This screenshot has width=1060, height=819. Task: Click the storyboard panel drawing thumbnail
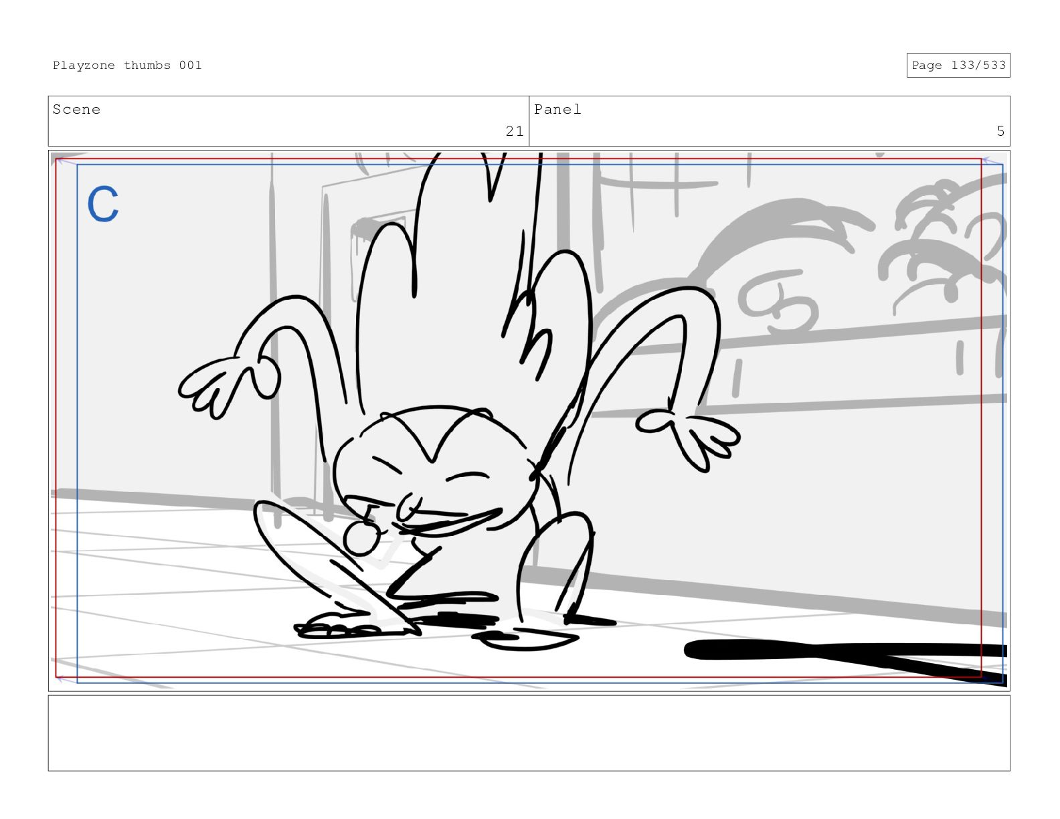tap(529, 420)
